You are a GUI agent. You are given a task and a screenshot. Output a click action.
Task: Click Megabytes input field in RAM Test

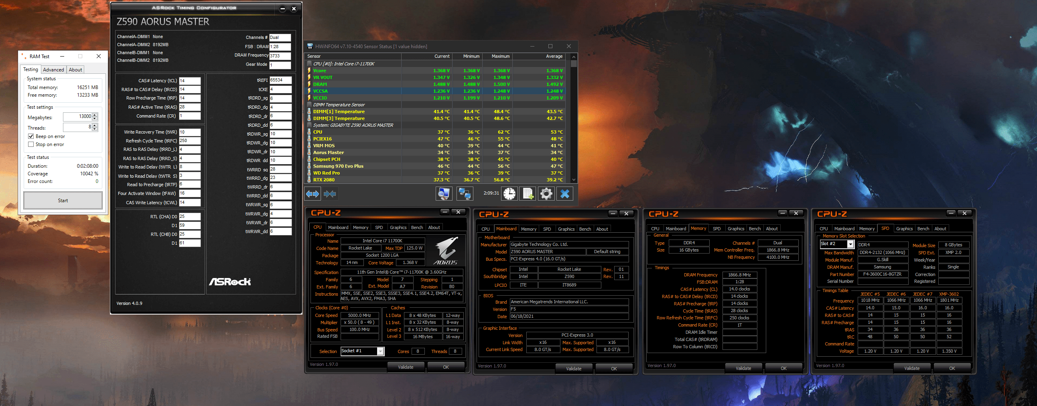pyautogui.click(x=78, y=117)
